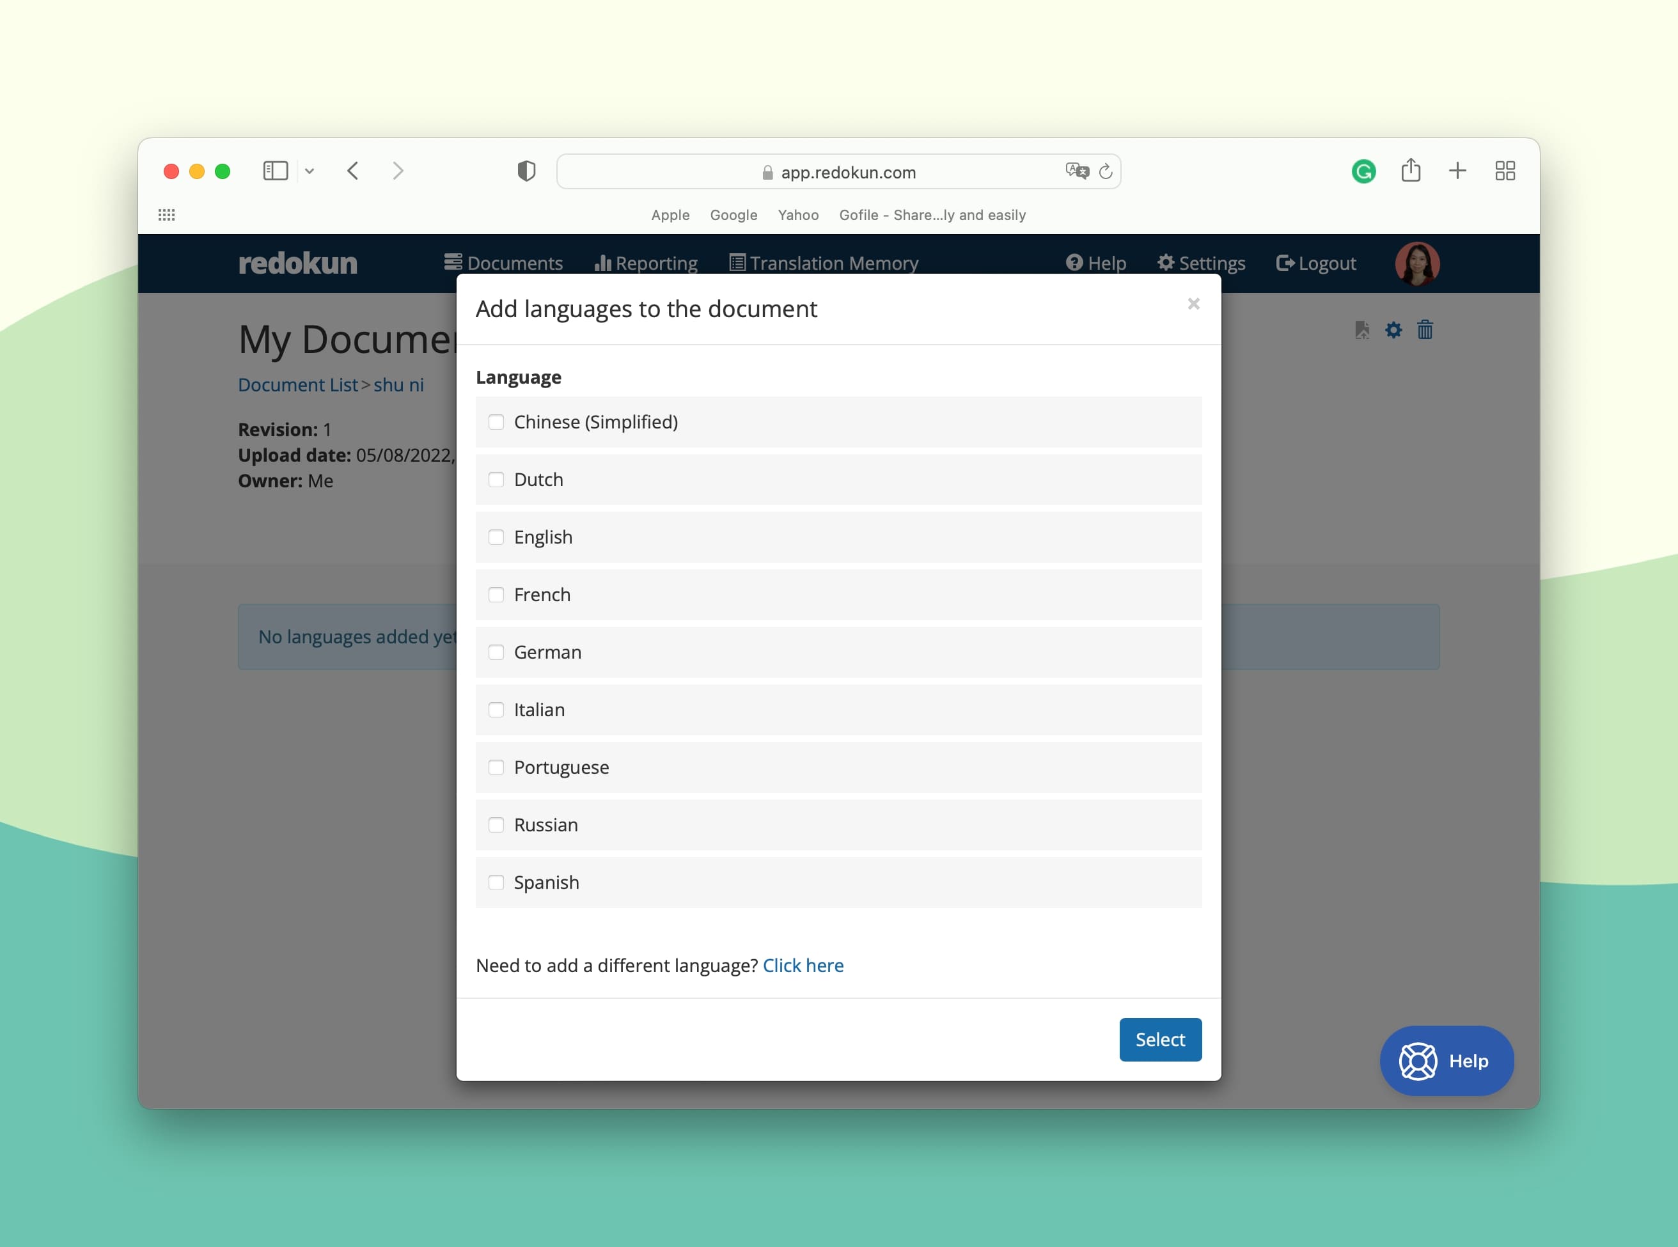
Task: Enable the French language checkbox
Action: coord(496,593)
